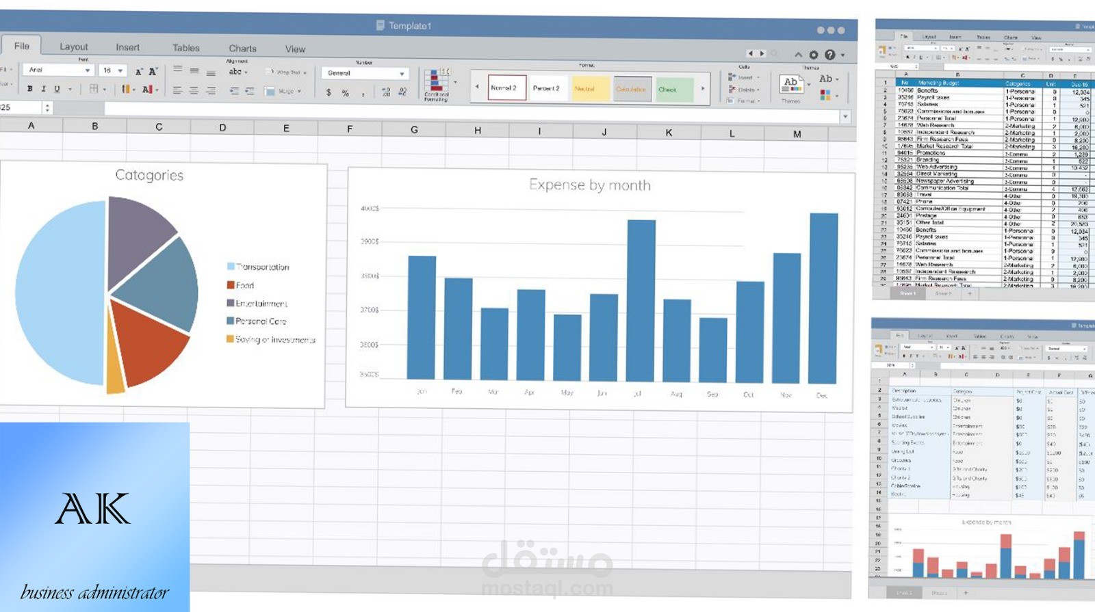The image size is (1095, 612).
Task: Switch to the Tables tab
Action: tap(185, 48)
